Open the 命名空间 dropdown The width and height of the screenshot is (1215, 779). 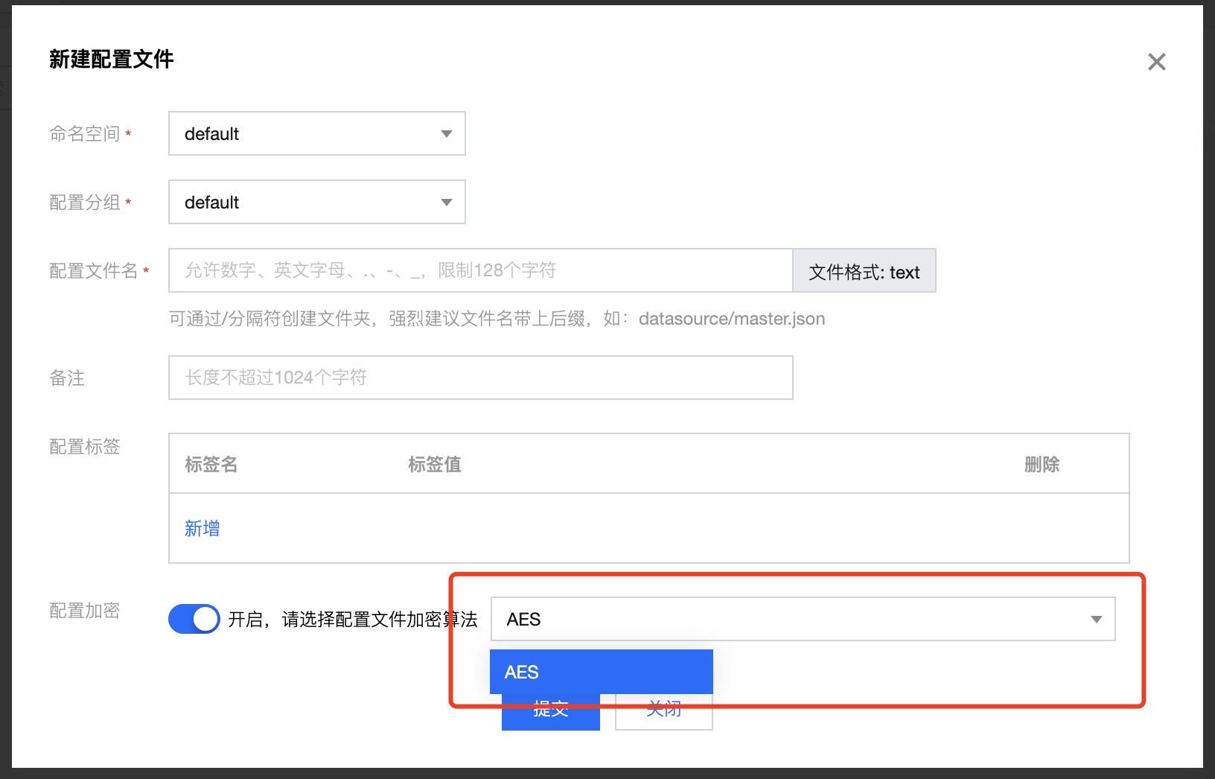pyautogui.click(x=317, y=134)
